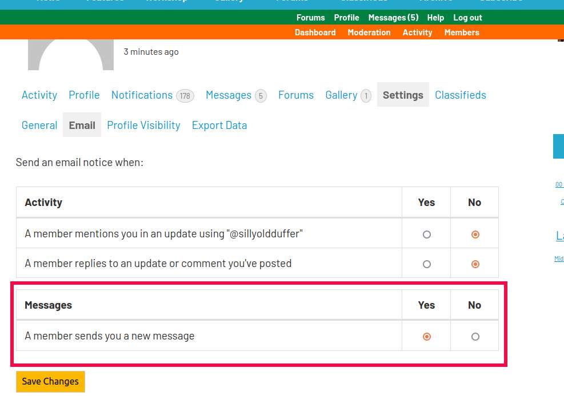This screenshot has height=396, width=564.
Task: Click the Save Changes button
Action: pyautogui.click(x=50, y=381)
